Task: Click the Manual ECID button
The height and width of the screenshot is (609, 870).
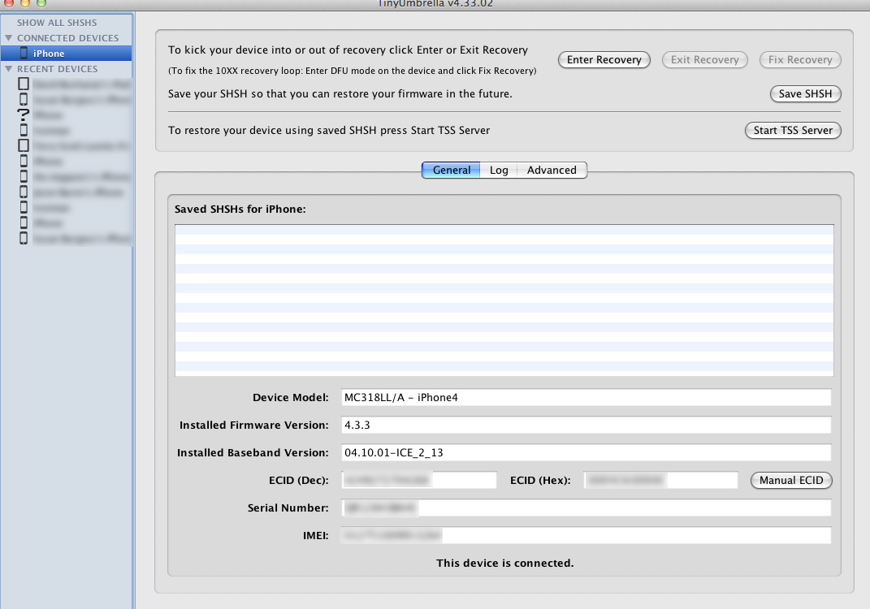Action: point(791,481)
